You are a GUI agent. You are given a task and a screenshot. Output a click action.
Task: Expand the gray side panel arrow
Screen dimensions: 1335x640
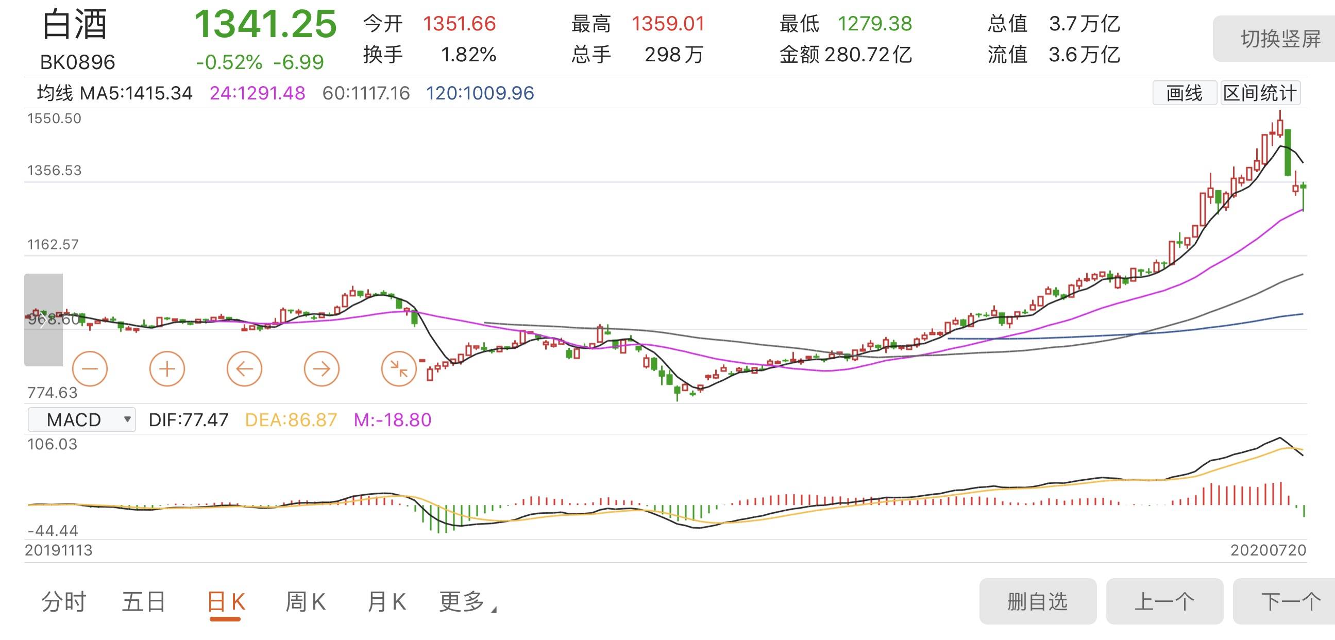(43, 319)
